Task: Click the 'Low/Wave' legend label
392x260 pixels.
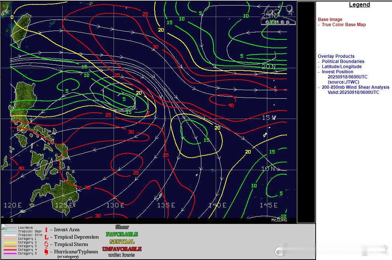Action: point(25,228)
